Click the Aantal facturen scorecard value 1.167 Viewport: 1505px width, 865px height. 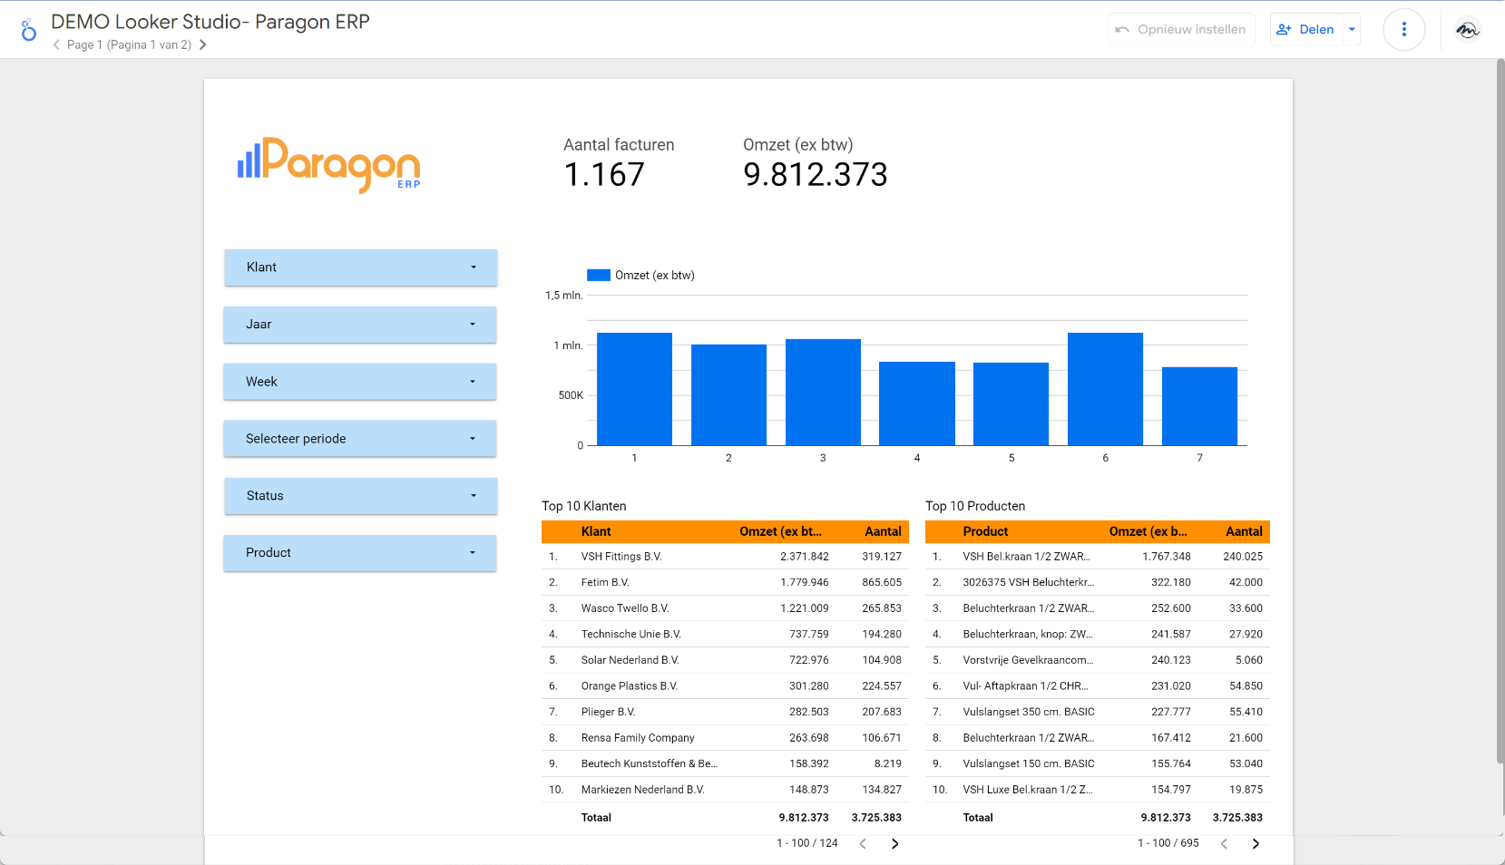point(604,174)
